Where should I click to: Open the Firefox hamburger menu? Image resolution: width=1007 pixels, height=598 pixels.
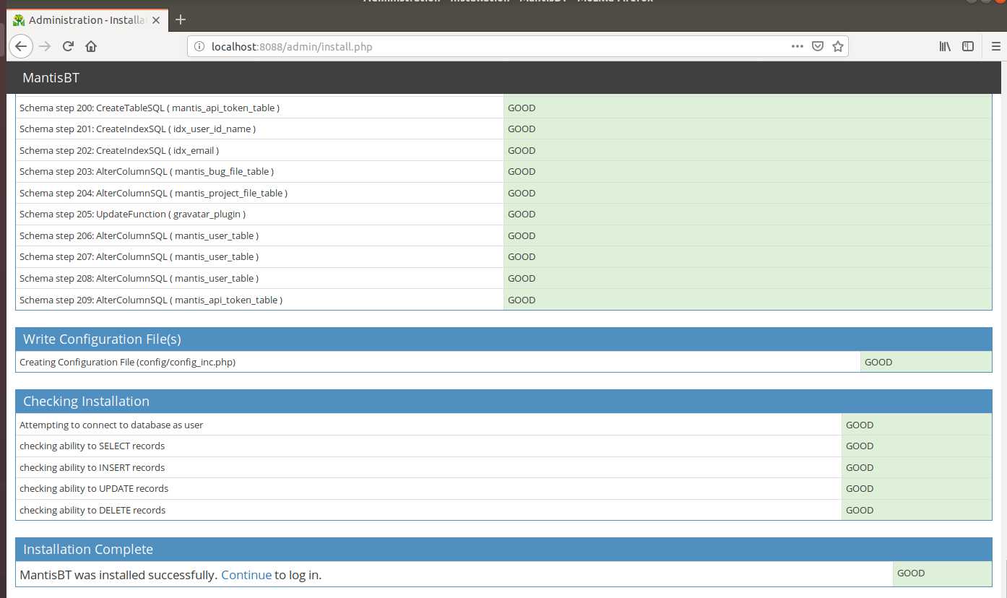(996, 46)
